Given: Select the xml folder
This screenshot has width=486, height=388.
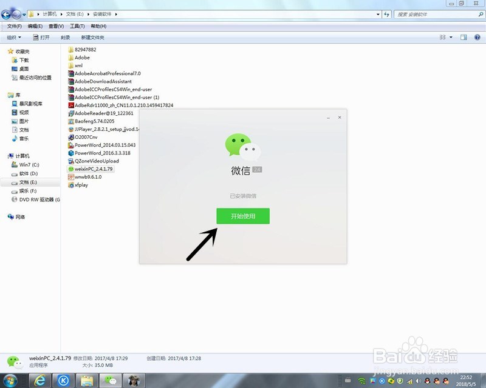Looking at the screenshot, I should [75, 65].
